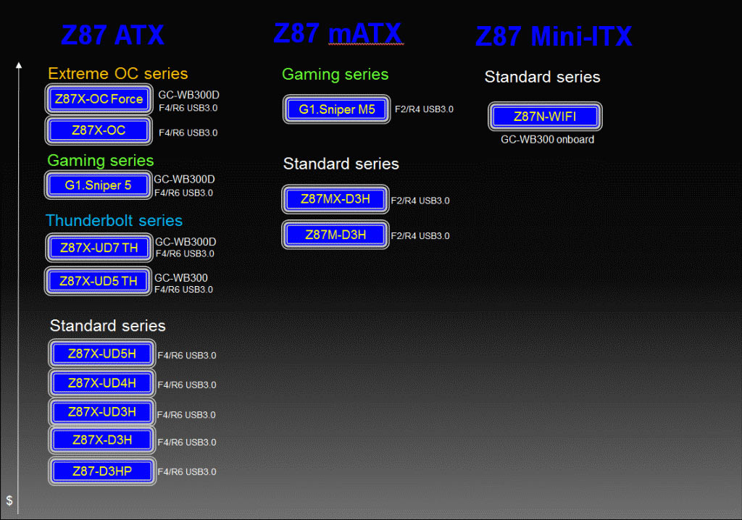
Task: Select F4/R6 USB3.0 beside Z87X-UD3H
Action: pyautogui.click(x=186, y=415)
